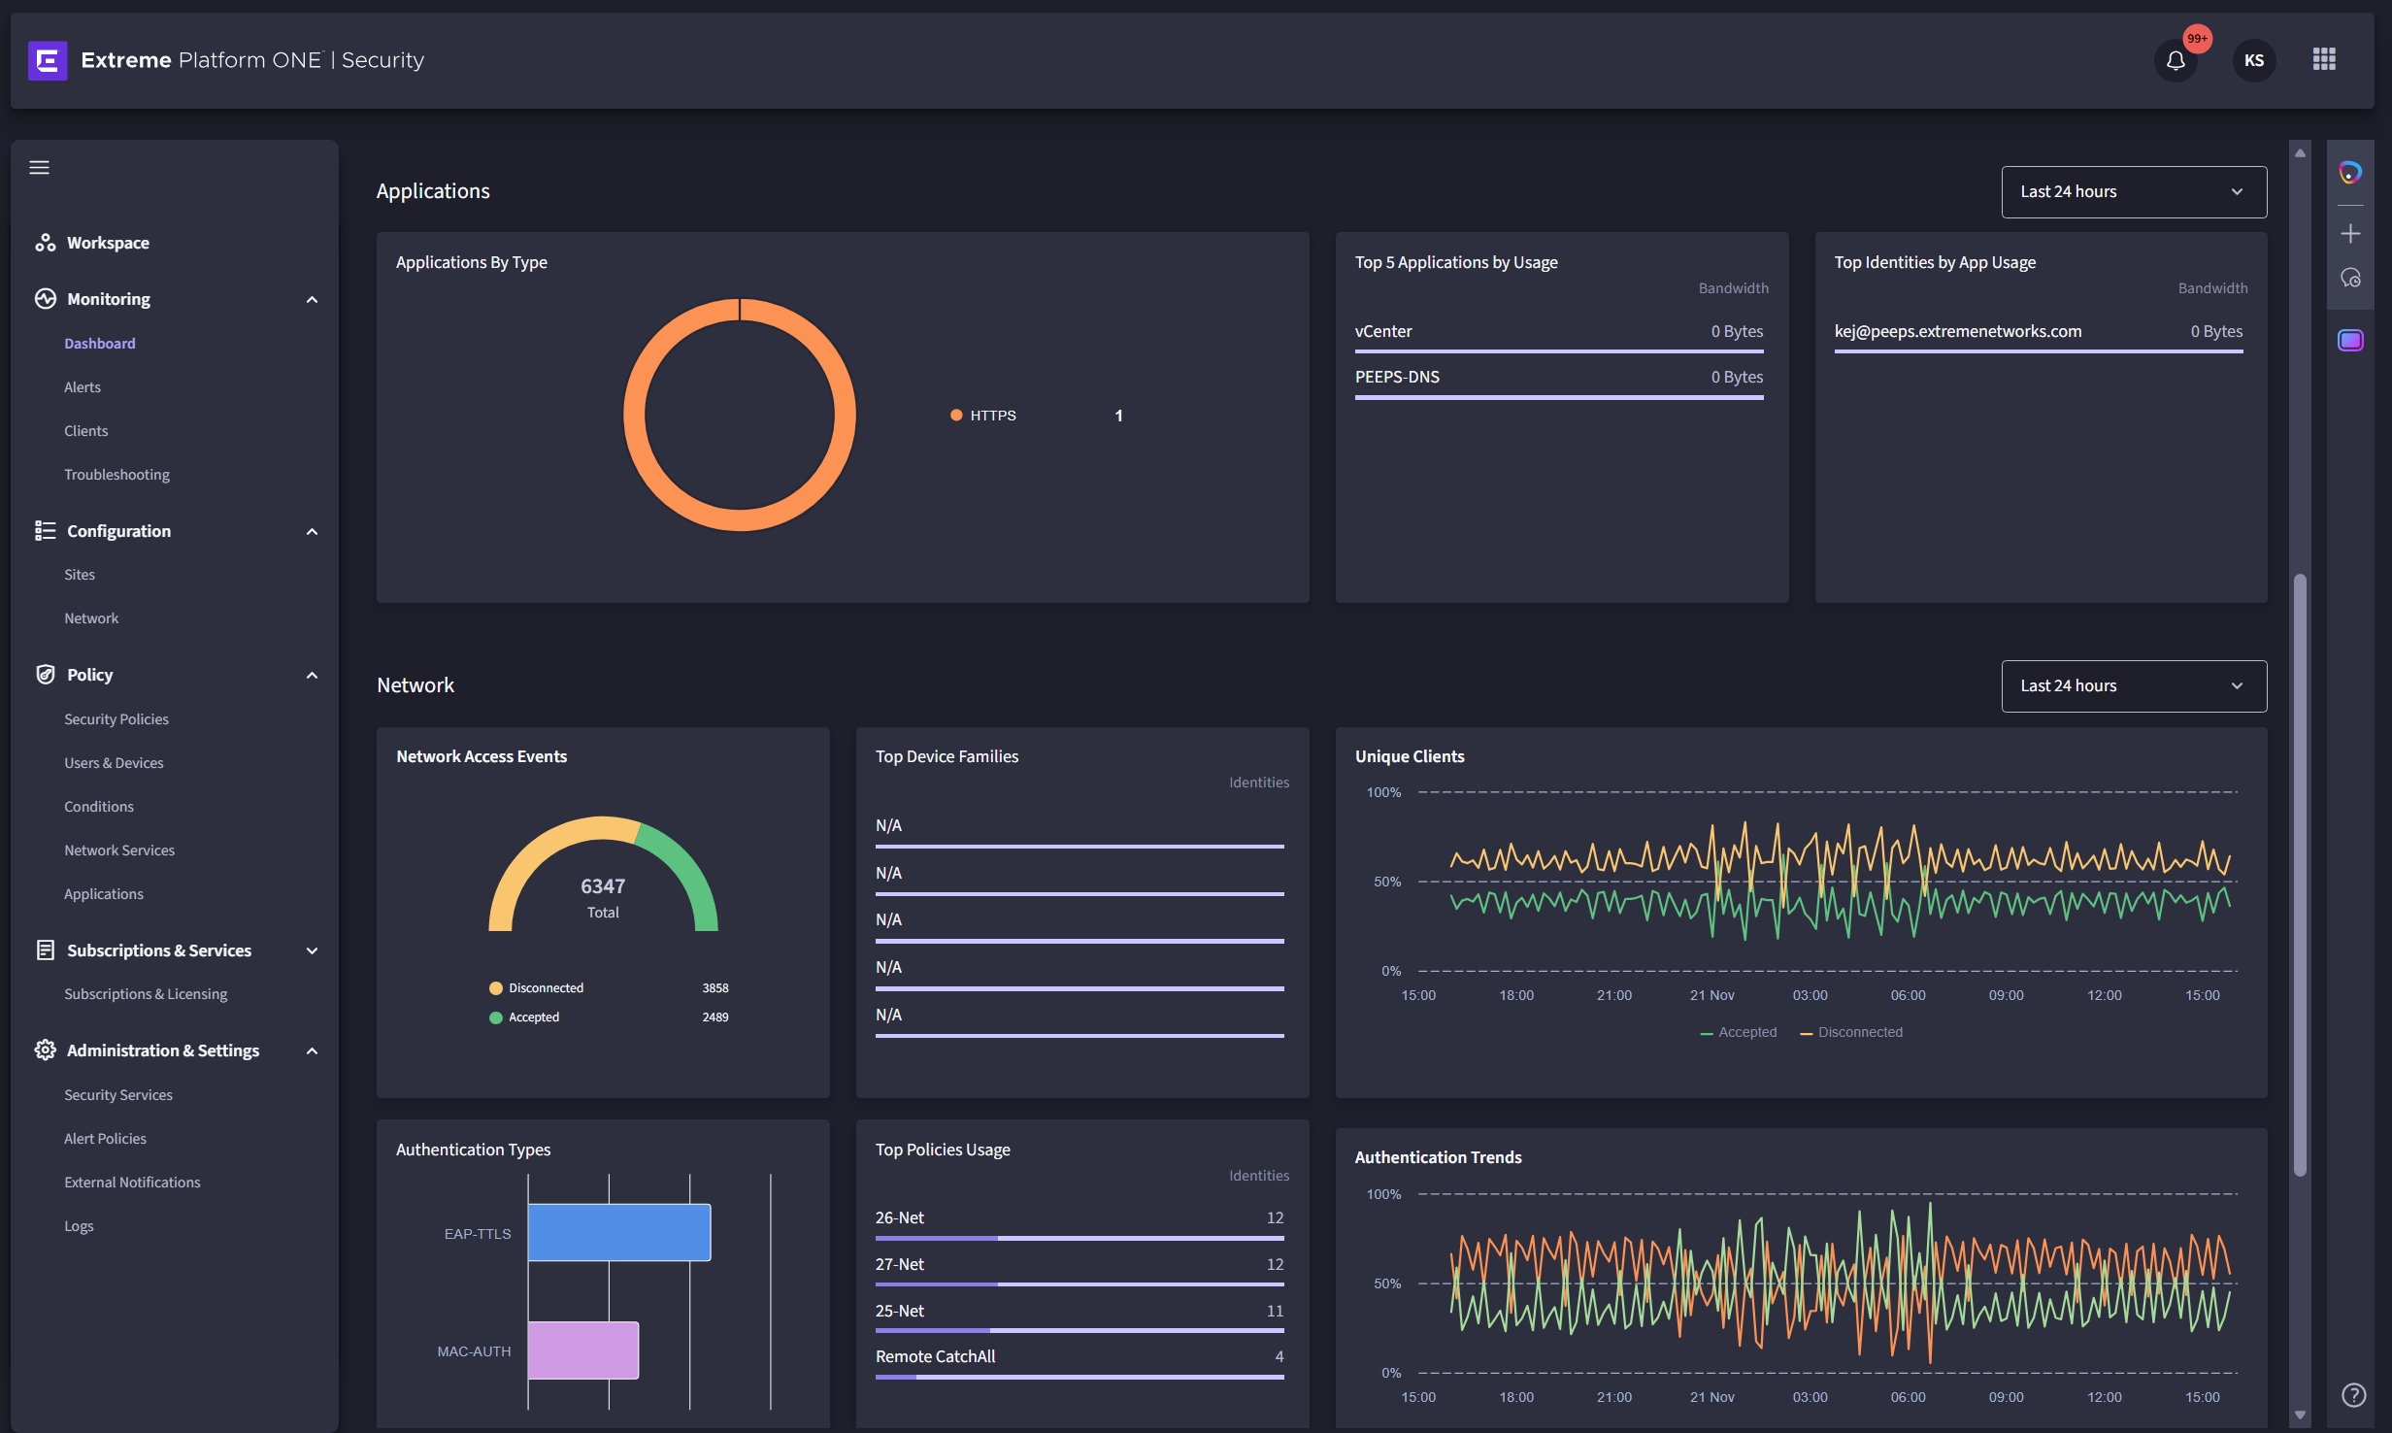
Task: Collapse the Monitoring sidebar section
Action: (x=312, y=299)
